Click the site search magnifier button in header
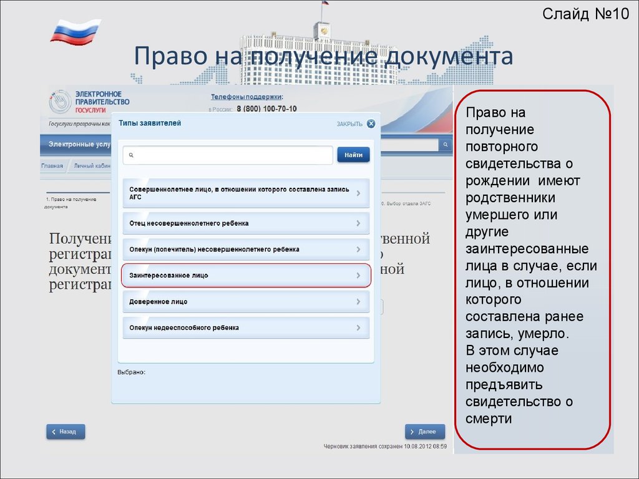639x479 pixels. click(x=445, y=145)
